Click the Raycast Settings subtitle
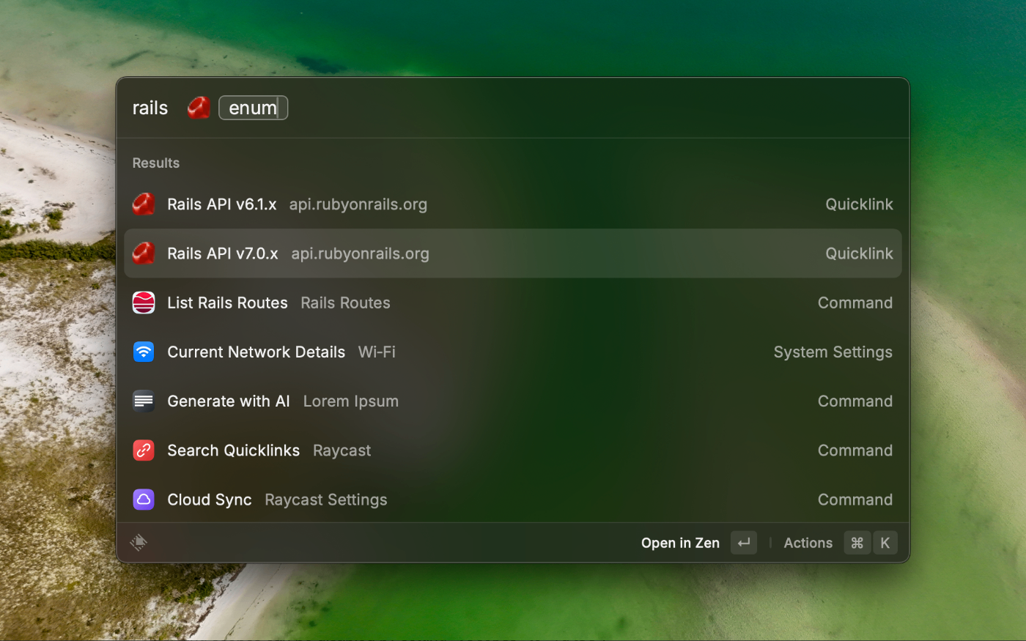The image size is (1026, 641). [326, 500]
